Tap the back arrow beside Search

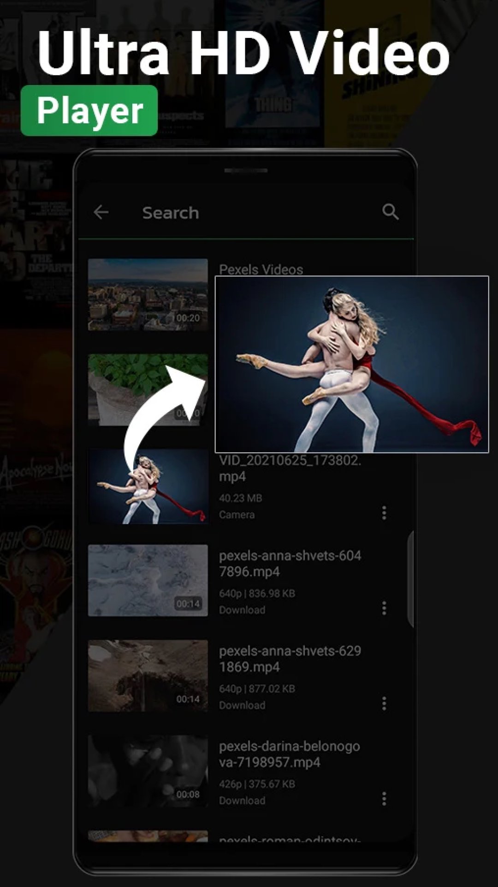[101, 213]
